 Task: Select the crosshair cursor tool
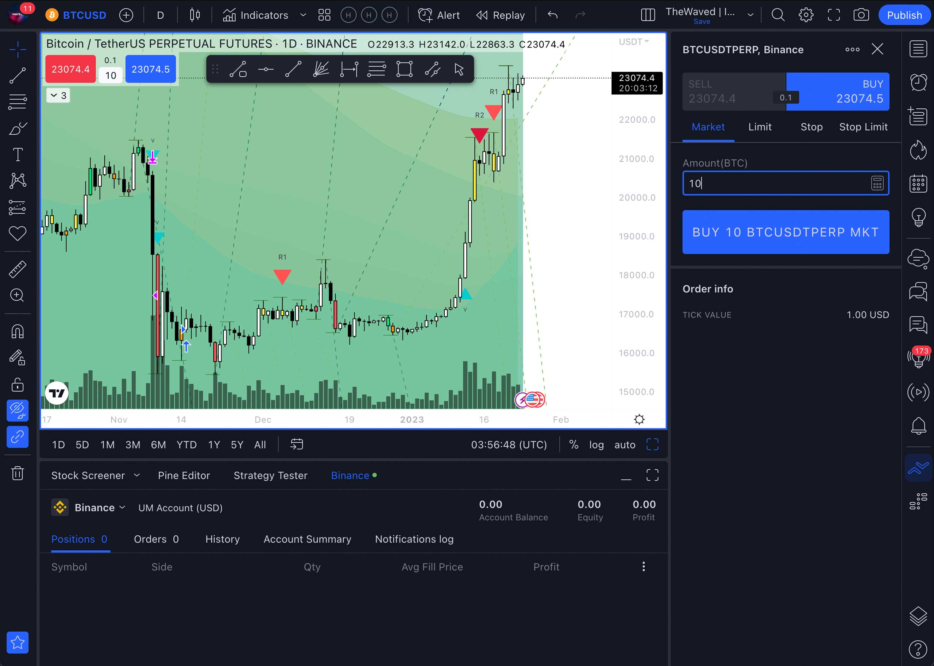(18, 50)
